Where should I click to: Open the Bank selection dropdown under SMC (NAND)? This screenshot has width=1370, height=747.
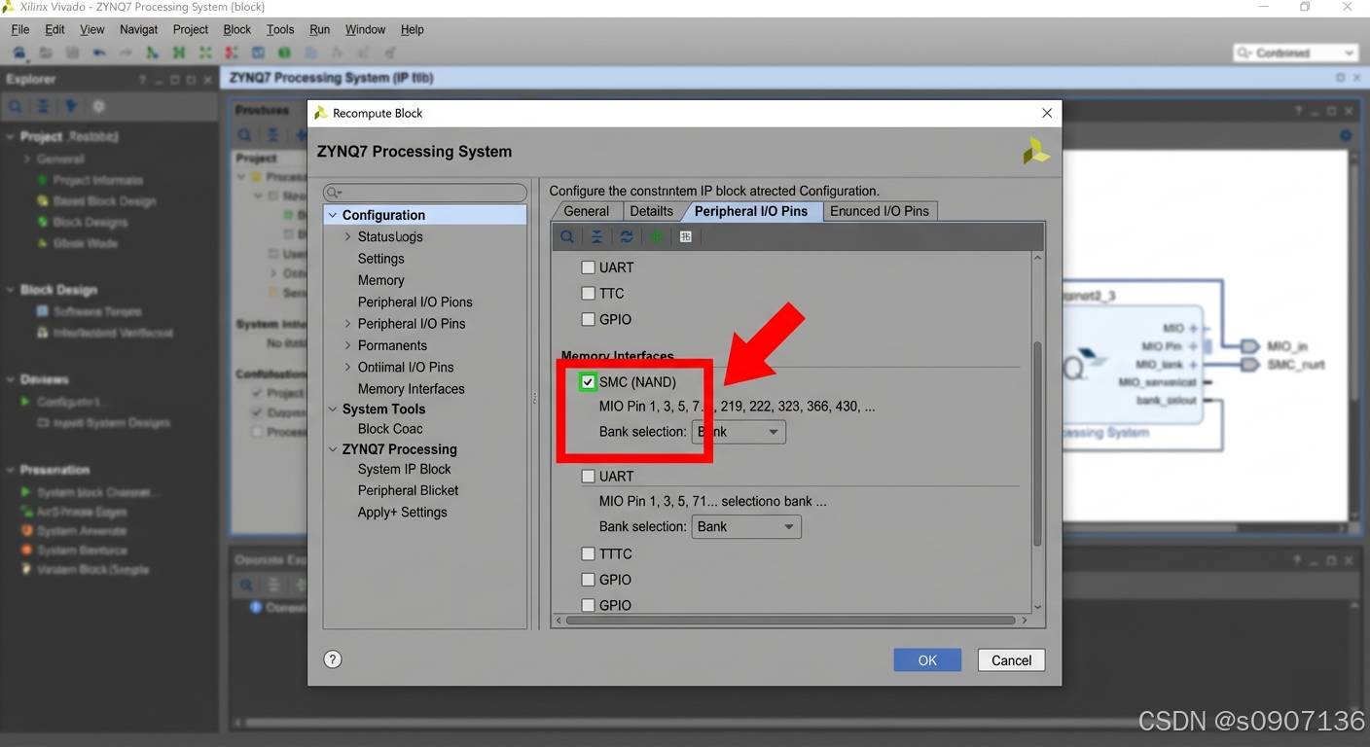tap(739, 432)
